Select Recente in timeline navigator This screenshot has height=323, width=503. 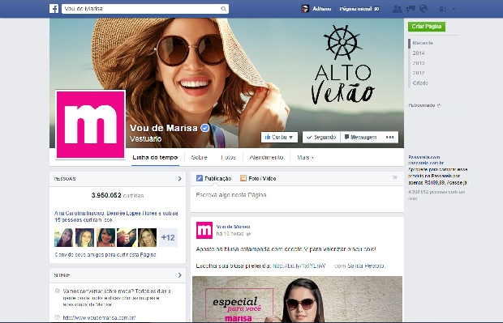tap(423, 43)
